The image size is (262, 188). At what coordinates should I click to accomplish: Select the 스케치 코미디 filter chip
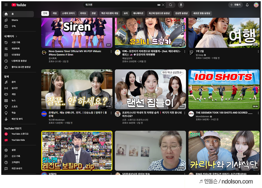click(68, 13)
